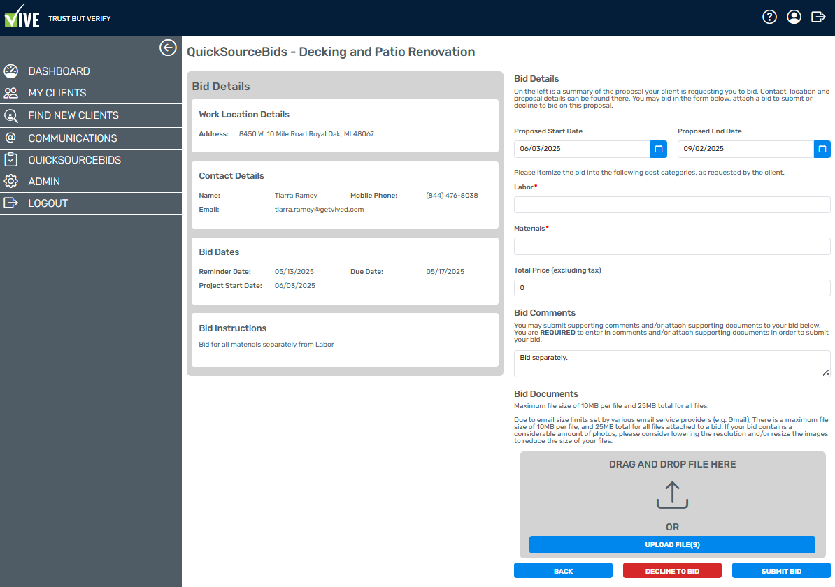The height and width of the screenshot is (587, 835).
Task: Click the Communications at-sign icon
Action: (10, 137)
